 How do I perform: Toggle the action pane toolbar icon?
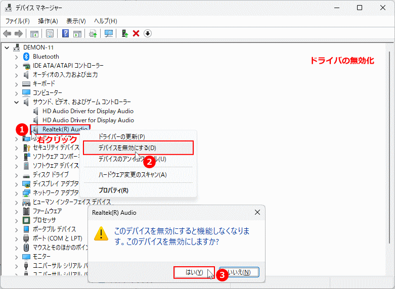pyautogui.click(x=77, y=33)
